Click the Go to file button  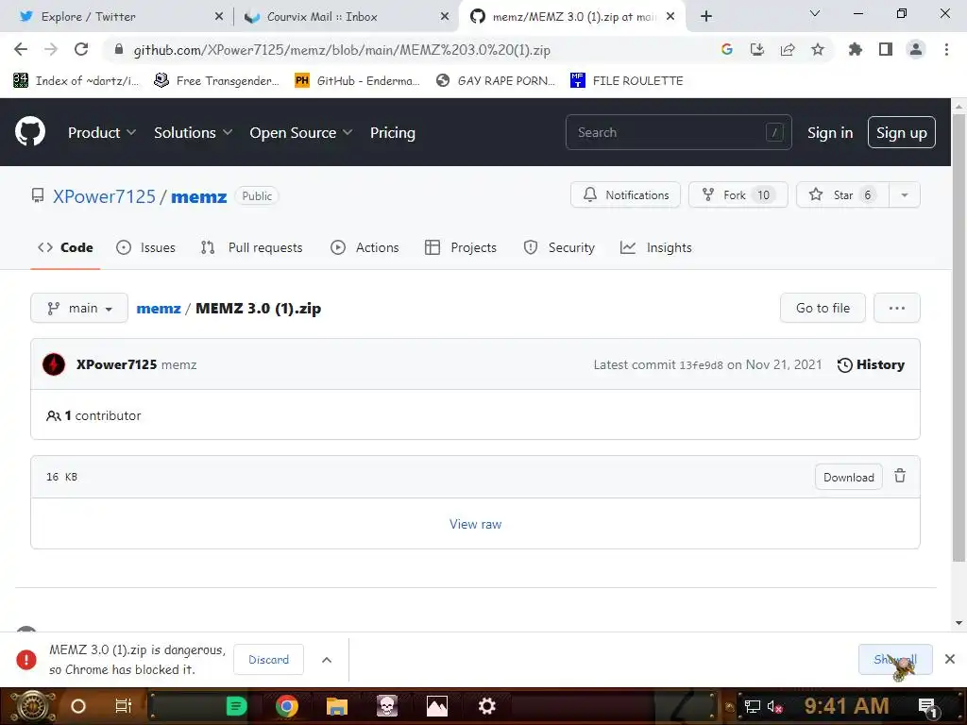(823, 308)
